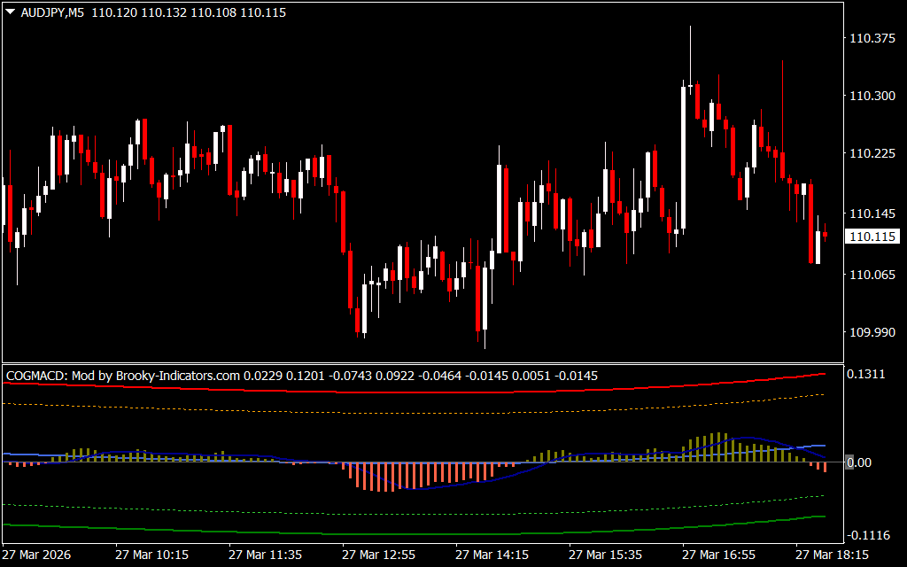The image size is (907, 567).
Task: Click the 110.225 price axis label
Action: point(872,154)
